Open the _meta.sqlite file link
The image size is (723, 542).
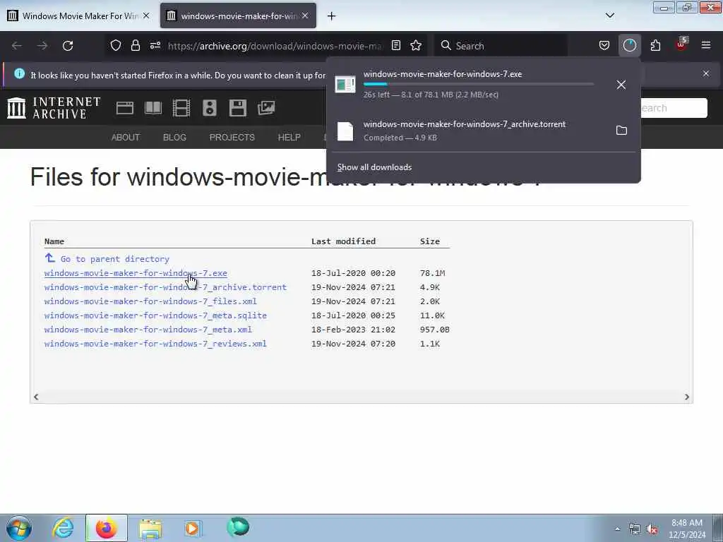click(x=155, y=315)
